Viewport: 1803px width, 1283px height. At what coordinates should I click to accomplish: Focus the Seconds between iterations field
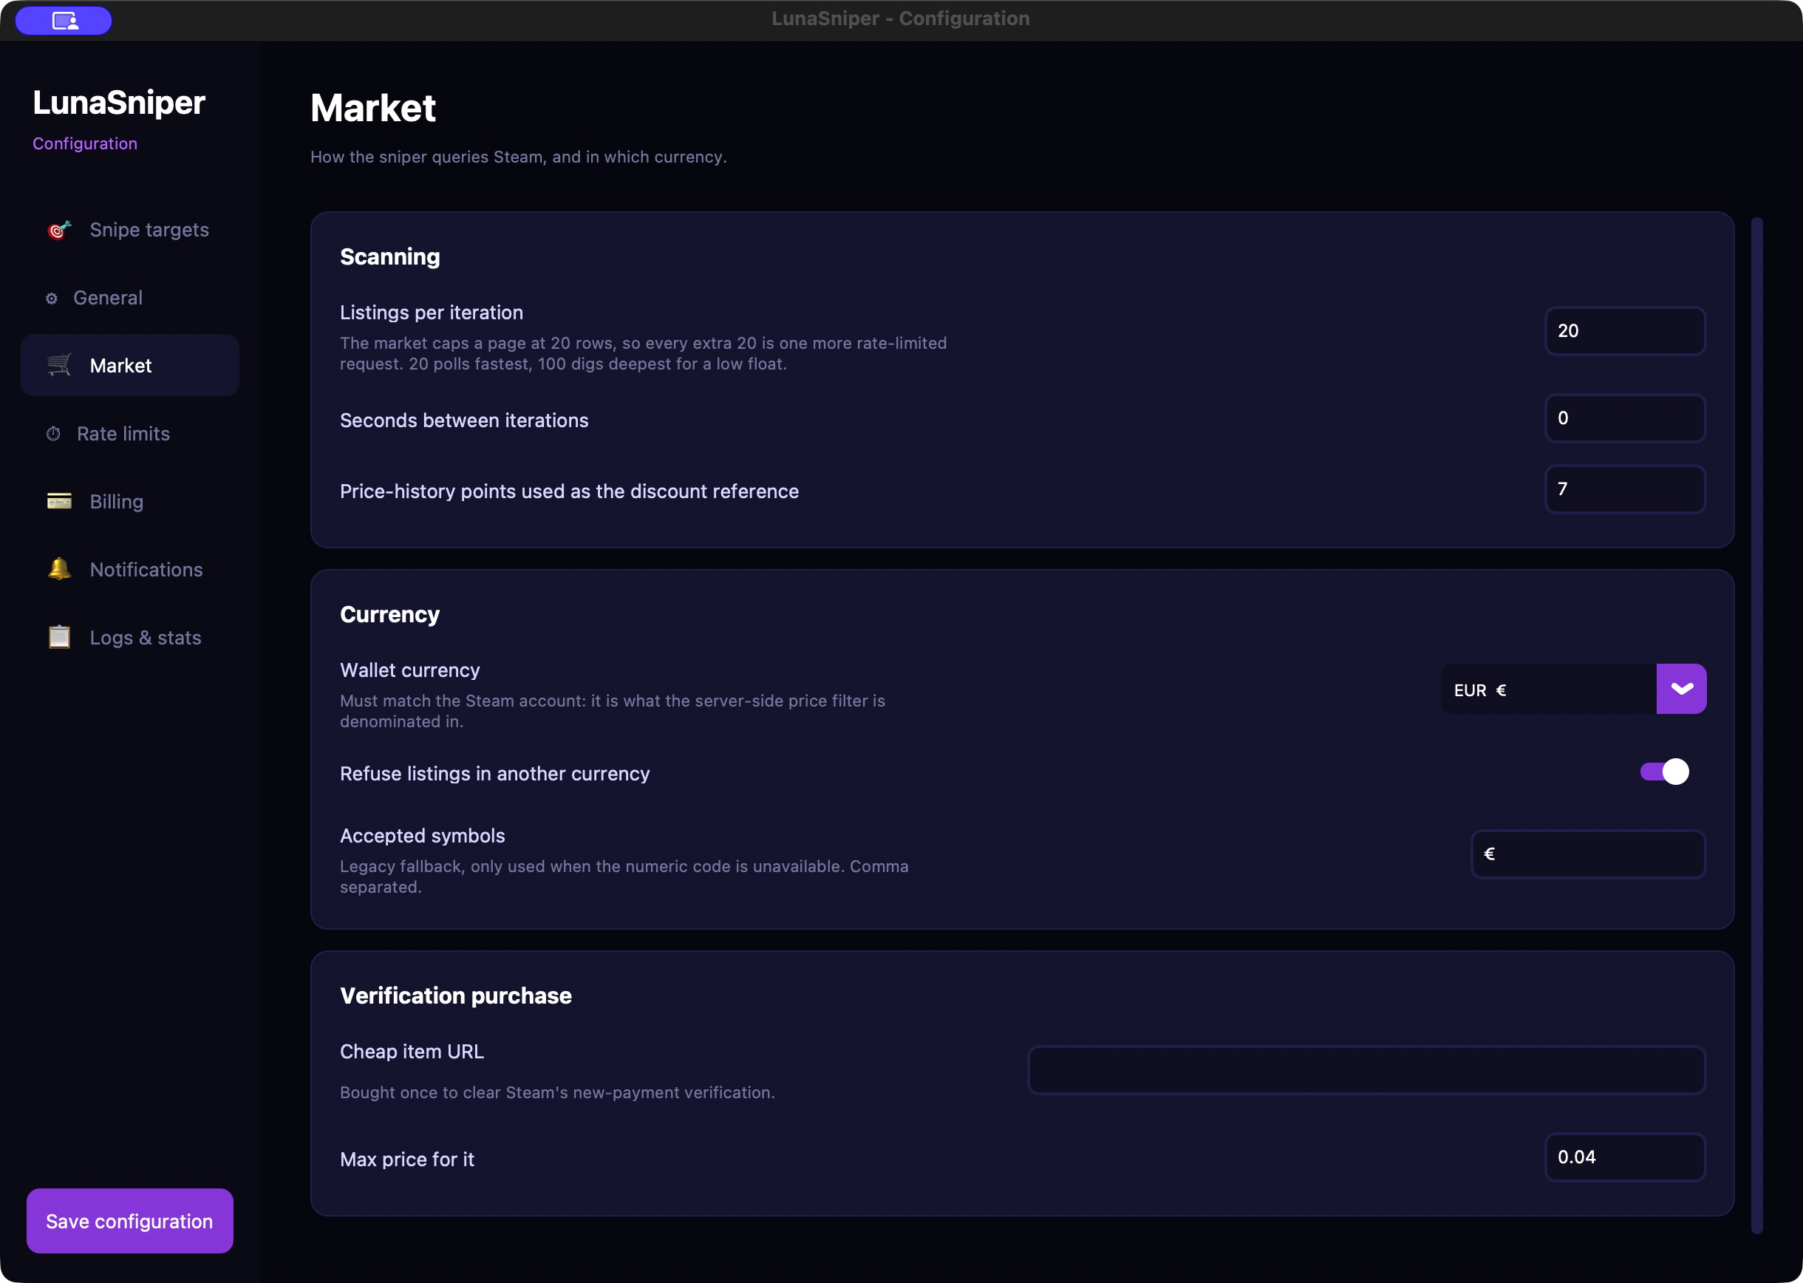coord(1624,418)
